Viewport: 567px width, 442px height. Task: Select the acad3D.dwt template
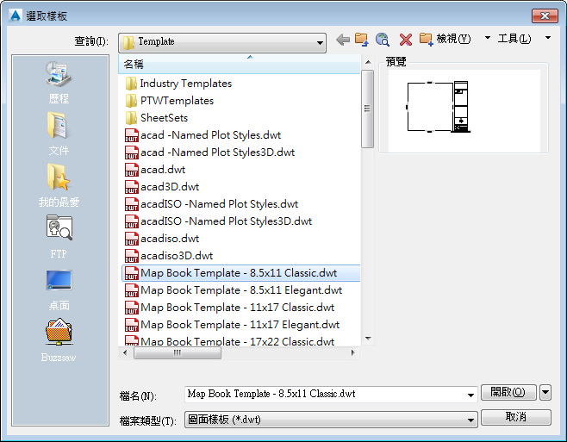(x=162, y=187)
